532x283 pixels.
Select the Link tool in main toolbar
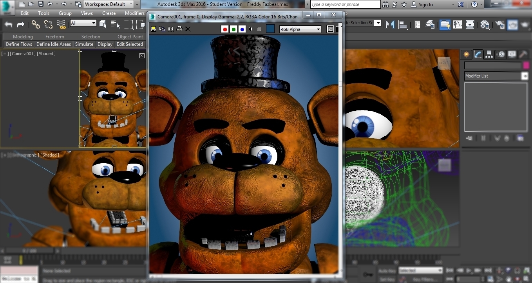click(x=36, y=25)
